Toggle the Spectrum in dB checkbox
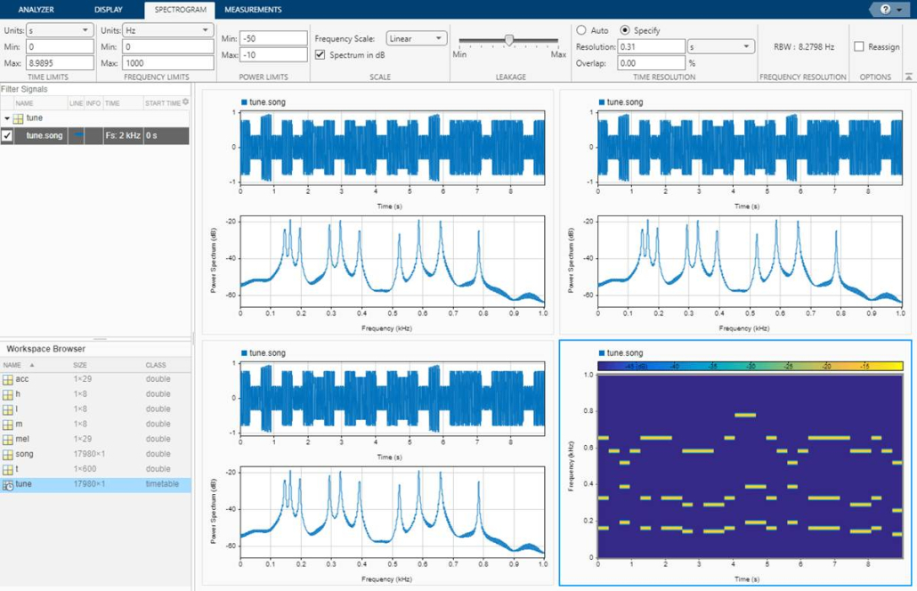The width and height of the screenshot is (917, 591). click(x=320, y=54)
